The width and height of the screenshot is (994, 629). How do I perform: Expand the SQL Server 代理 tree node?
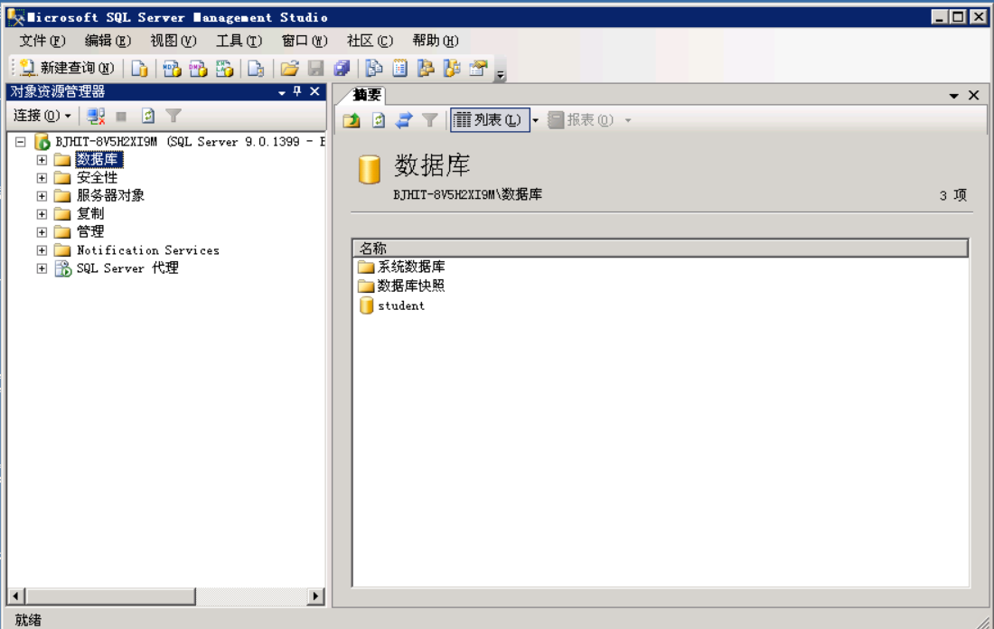42,268
